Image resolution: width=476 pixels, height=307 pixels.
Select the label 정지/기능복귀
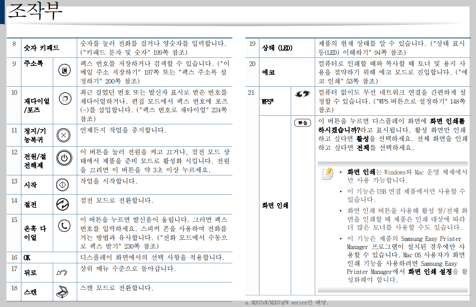point(35,135)
